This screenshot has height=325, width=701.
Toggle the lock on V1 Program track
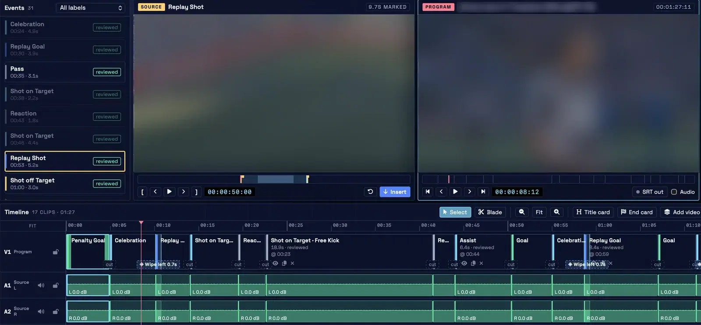[56, 252]
